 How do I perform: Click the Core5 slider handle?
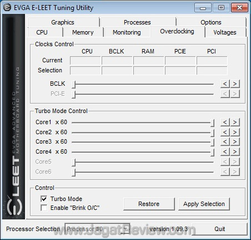(x=74, y=163)
